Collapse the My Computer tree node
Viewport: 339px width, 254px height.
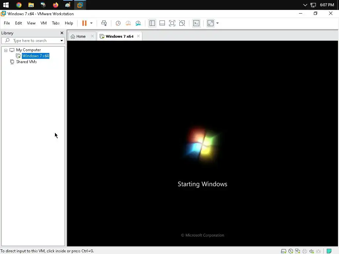[6, 50]
